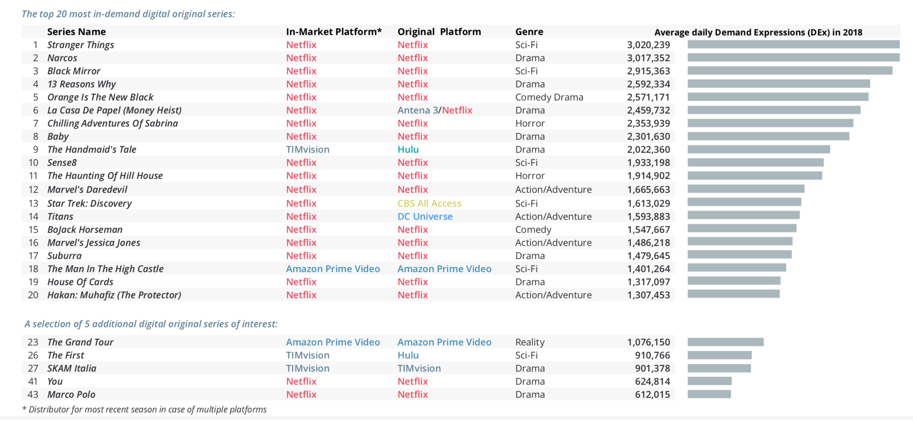The image size is (913, 425).
Task: Click the Series Name column header
Action: coord(77,32)
